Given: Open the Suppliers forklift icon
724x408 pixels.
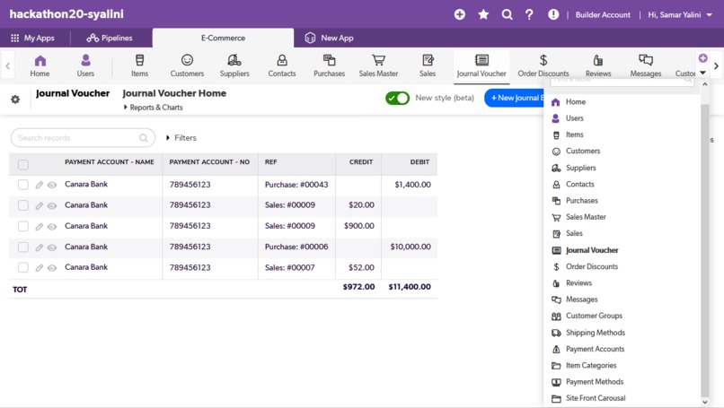Looking at the screenshot, I should (x=234, y=60).
